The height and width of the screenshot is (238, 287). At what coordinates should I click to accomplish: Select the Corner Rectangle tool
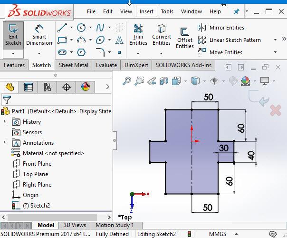coord(62,40)
